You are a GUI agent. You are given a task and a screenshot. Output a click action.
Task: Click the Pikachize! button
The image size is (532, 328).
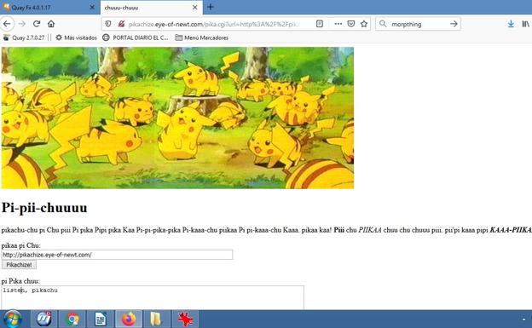[19, 265]
